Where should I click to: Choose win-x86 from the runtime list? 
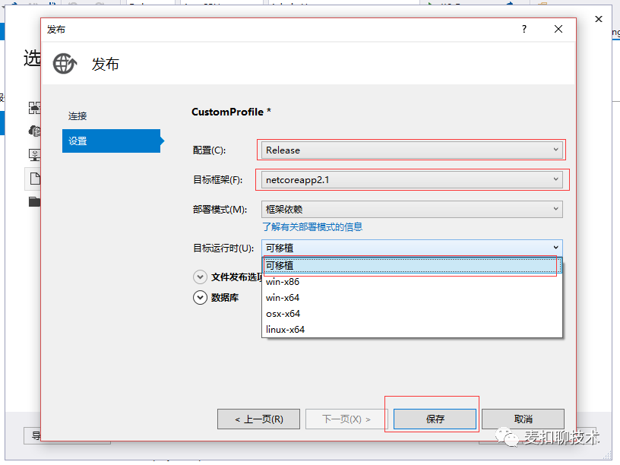tap(412, 282)
